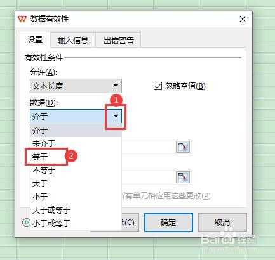Click the 取消 button
This screenshot has width=275, height=260.
point(222,223)
